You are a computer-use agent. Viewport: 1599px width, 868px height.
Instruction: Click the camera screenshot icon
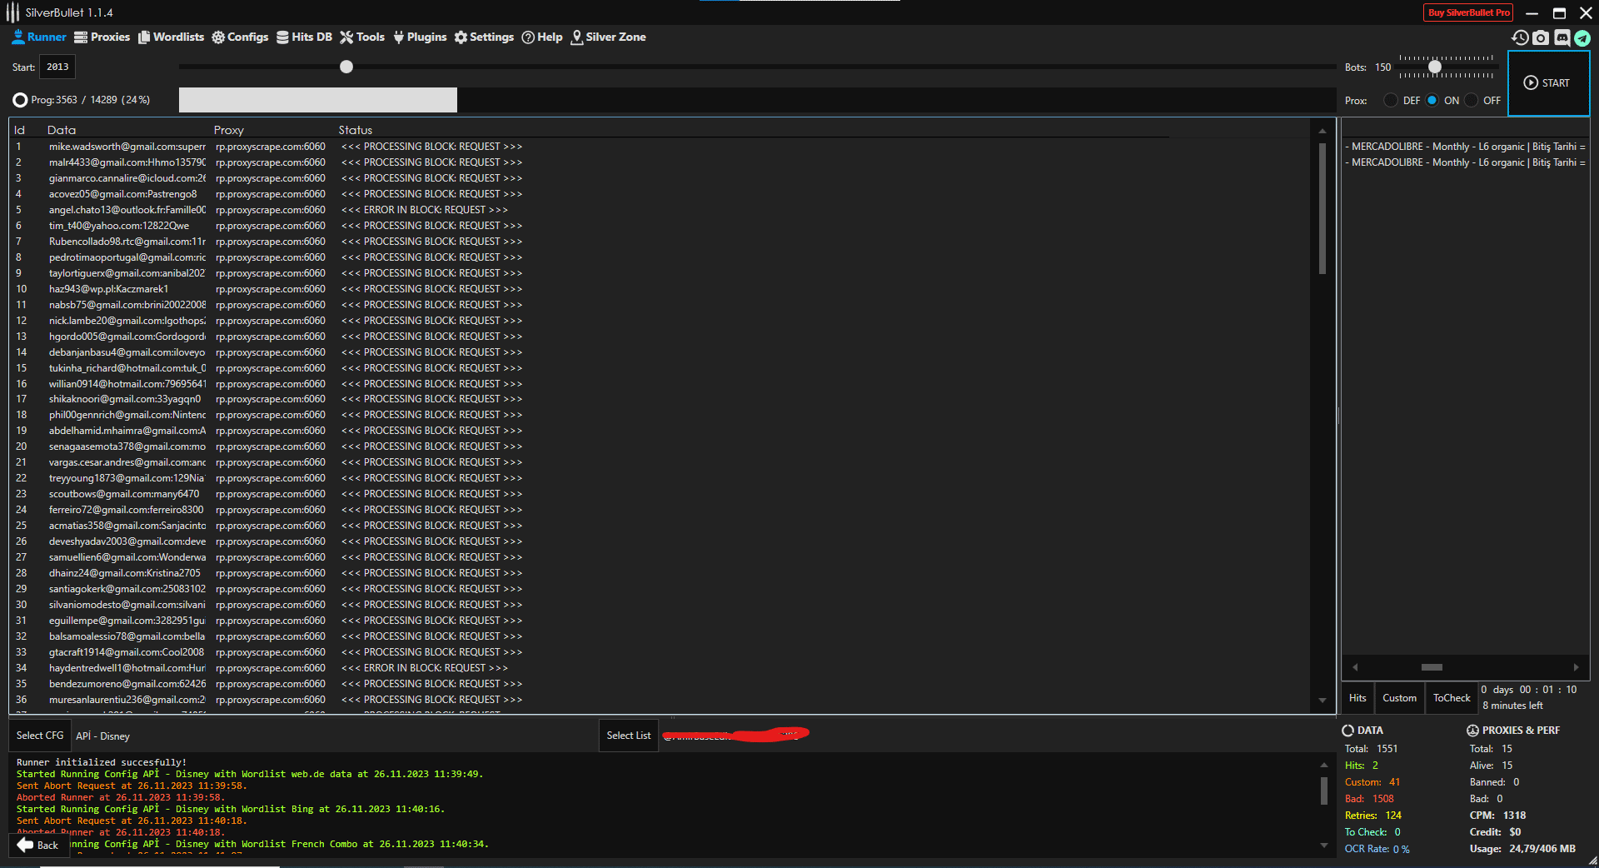(1540, 37)
